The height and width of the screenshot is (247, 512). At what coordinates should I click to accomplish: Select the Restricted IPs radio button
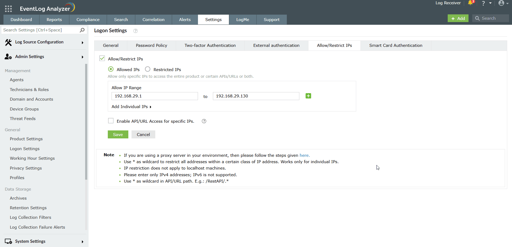click(148, 69)
